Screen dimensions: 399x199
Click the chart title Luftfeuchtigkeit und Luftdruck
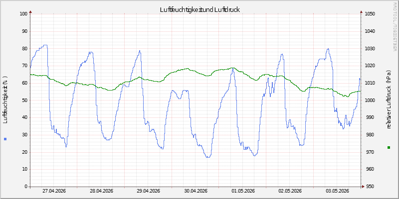tap(200, 9)
